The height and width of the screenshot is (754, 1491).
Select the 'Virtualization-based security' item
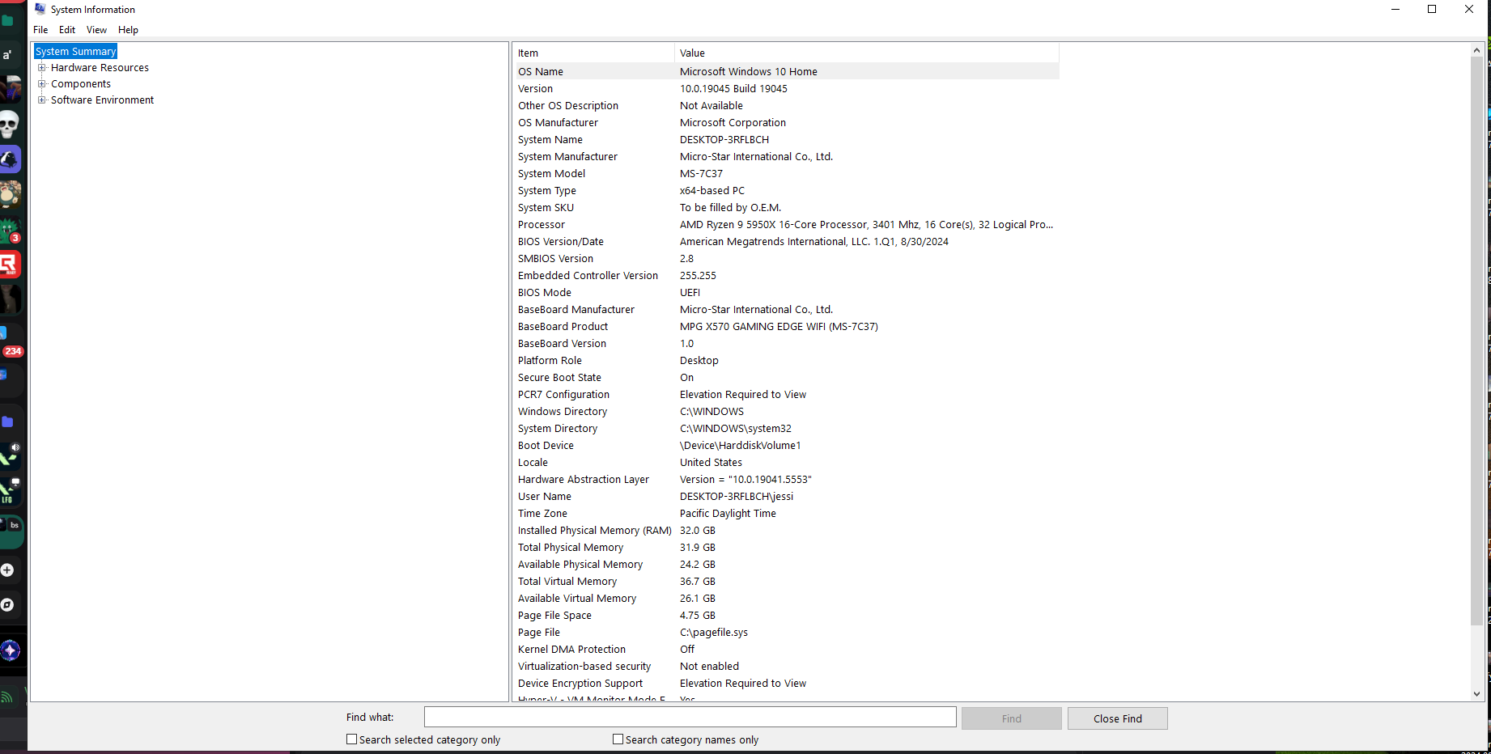point(584,667)
